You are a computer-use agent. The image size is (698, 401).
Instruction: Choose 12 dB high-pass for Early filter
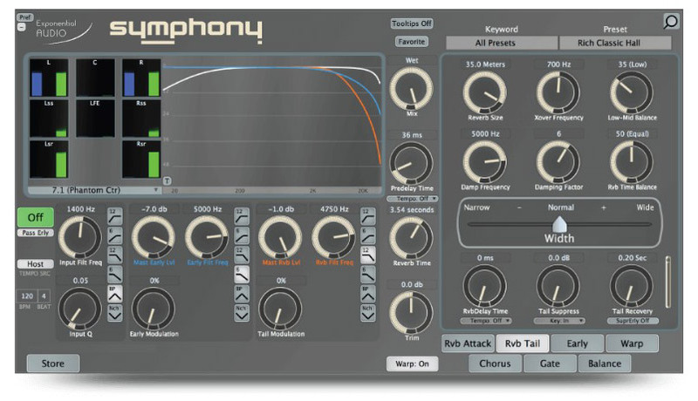(242, 215)
